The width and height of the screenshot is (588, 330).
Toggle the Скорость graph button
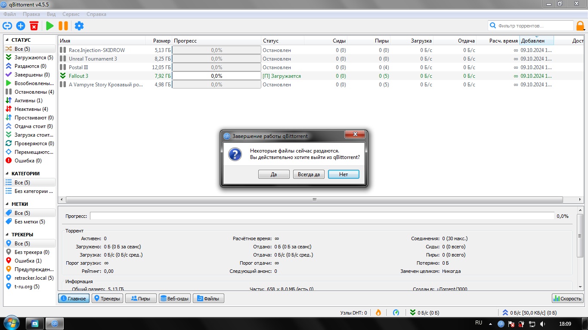567,298
